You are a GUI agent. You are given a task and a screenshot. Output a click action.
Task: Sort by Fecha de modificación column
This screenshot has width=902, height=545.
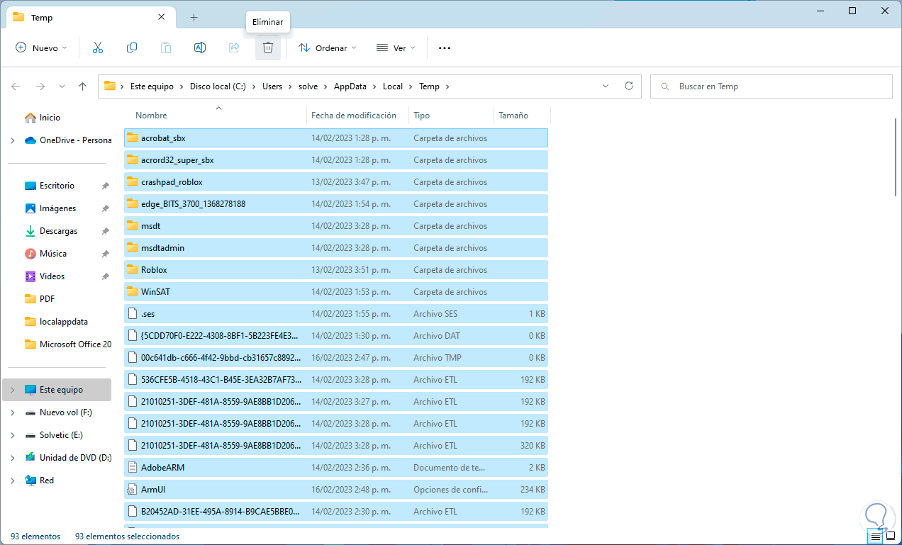tap(353, 116)
